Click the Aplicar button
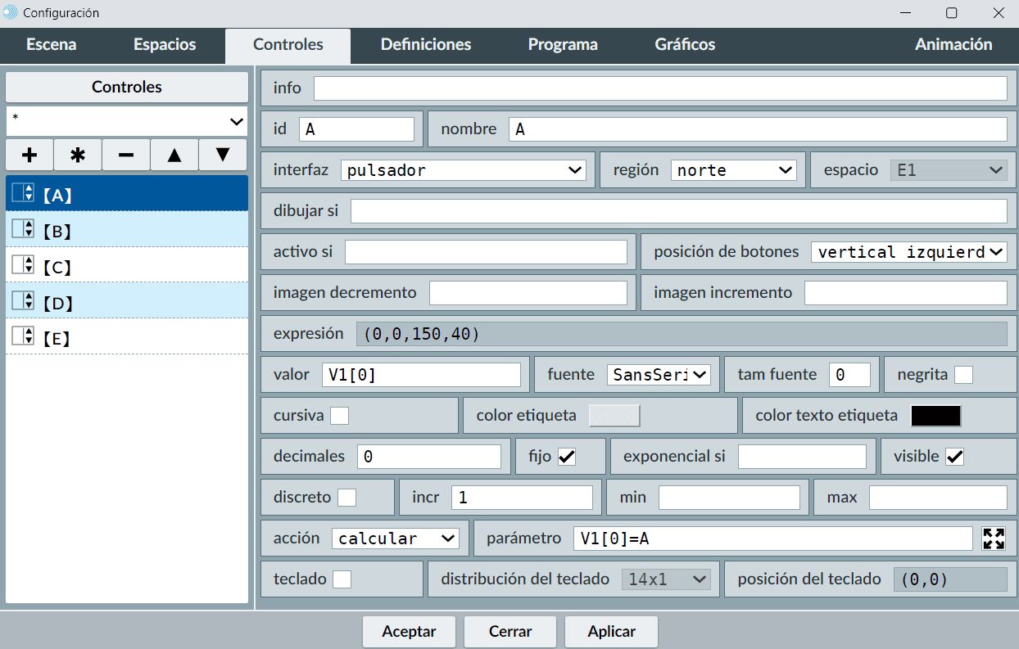The width and height of the screenshot is (1019, 649). tap(611, 632)
